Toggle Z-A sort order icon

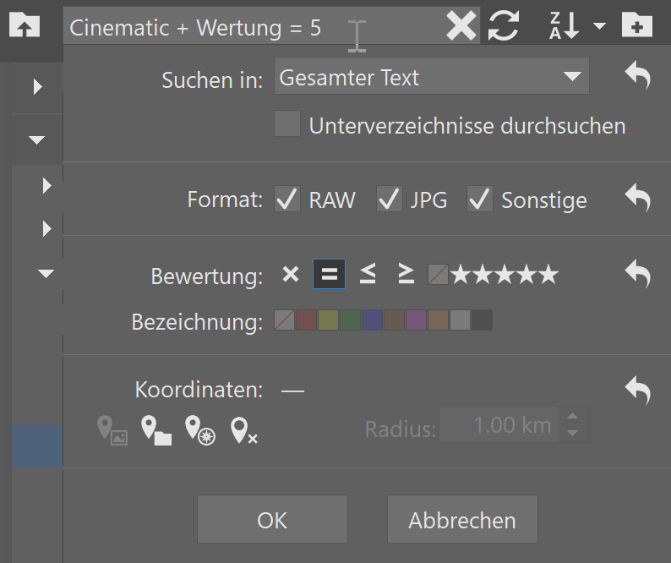point(564,26)
